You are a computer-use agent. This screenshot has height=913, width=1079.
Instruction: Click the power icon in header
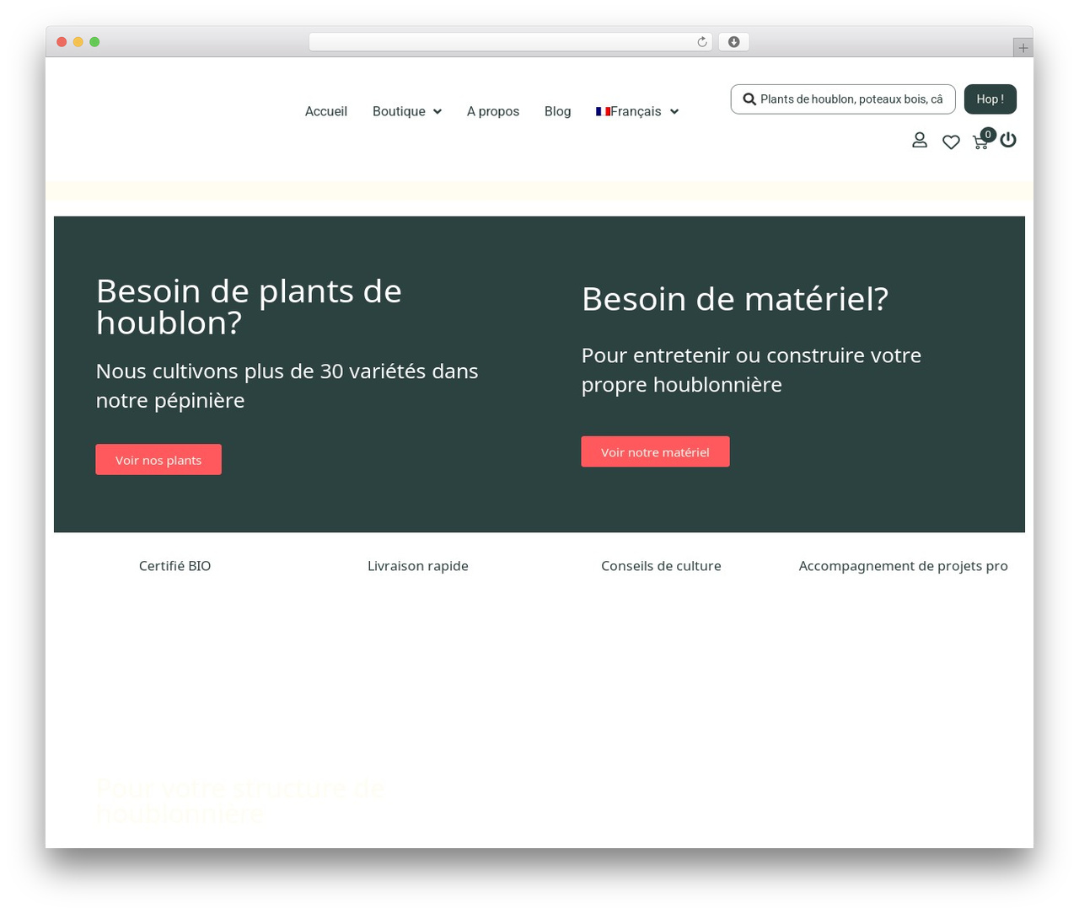click(1008, 140)
